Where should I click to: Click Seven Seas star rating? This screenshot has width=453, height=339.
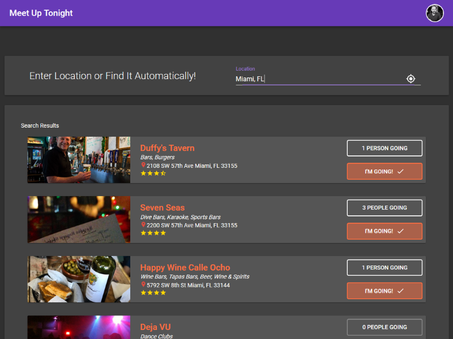tap(153, 233)
